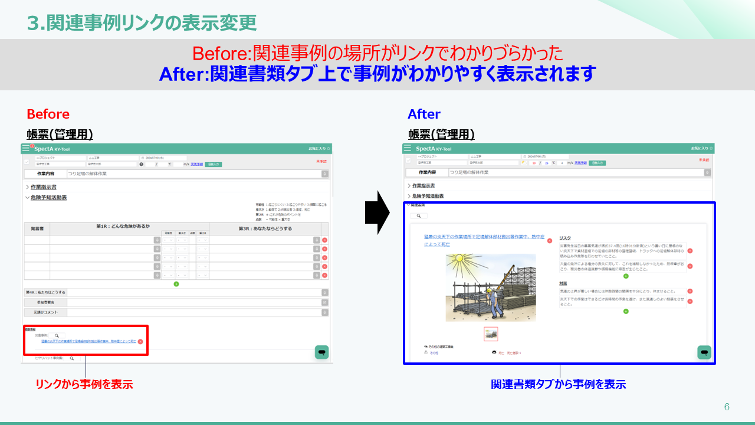Open hamburger menu in Before screenshot
The width and height of the screenshot is (755, 425).
[26, 149]
